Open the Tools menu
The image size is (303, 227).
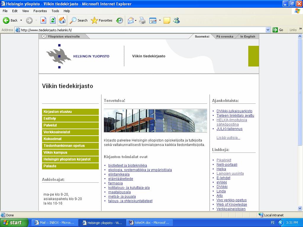click(55, 11)
